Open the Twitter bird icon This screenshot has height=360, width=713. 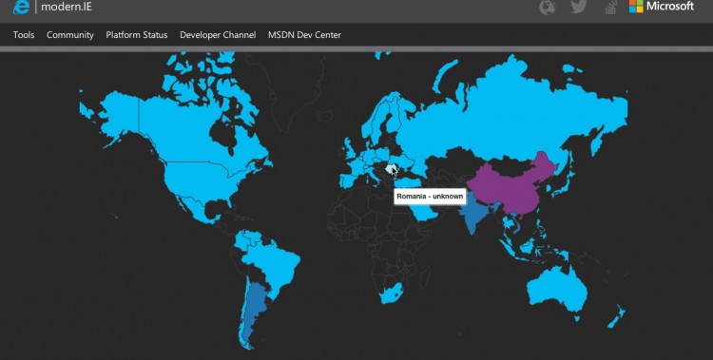(x=578, y=7)
